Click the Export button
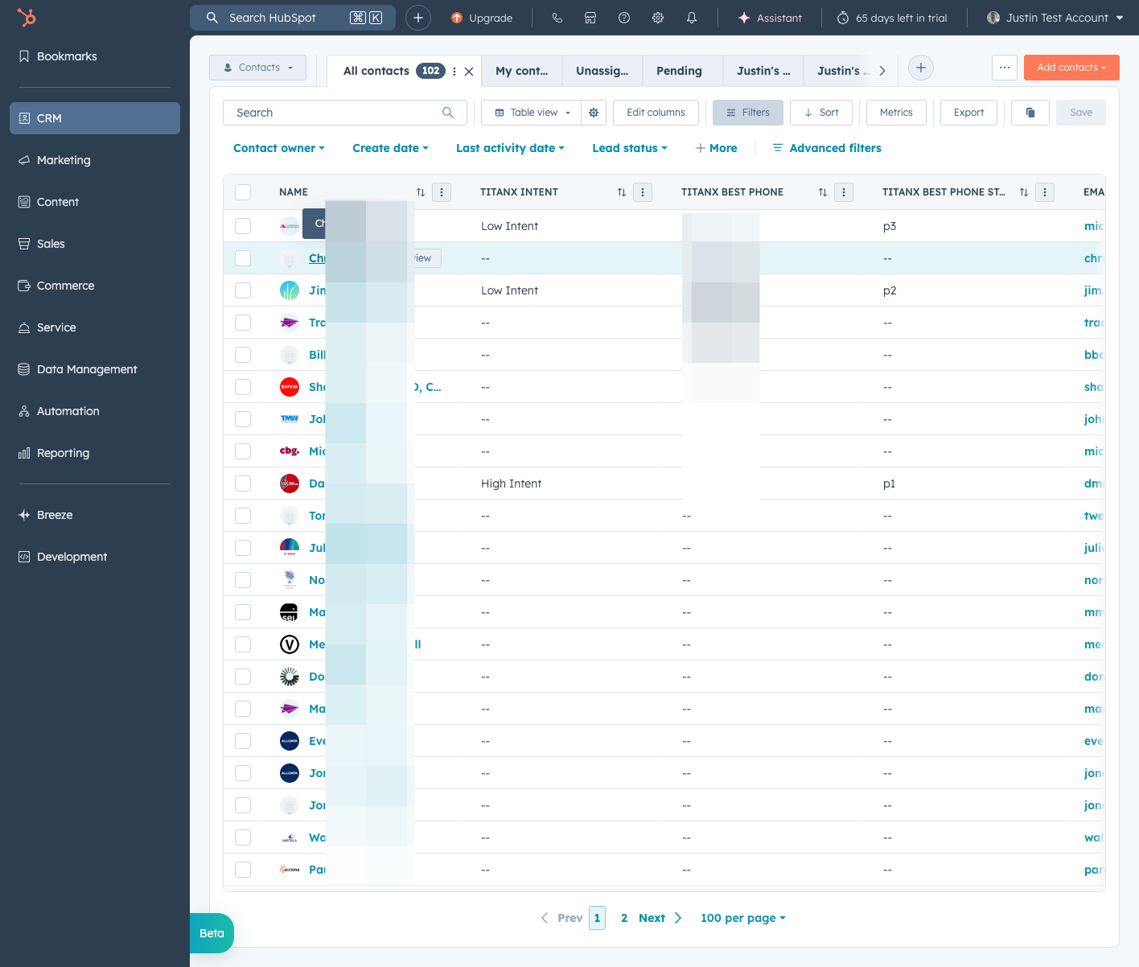Image resolution: width=1139 pixels, height=967 pixels. click(x=968, y=113)
